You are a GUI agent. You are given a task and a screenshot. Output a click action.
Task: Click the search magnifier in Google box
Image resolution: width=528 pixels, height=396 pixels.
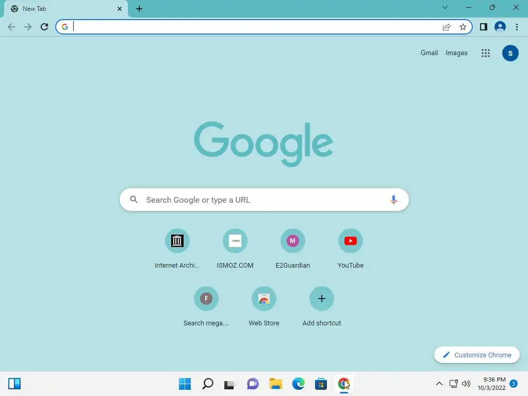coord(134,200)
